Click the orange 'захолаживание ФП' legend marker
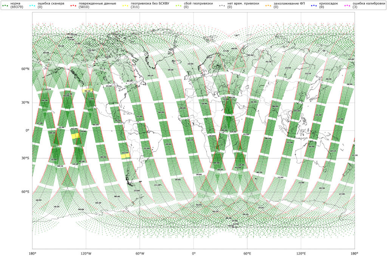 tap(268, 5)
